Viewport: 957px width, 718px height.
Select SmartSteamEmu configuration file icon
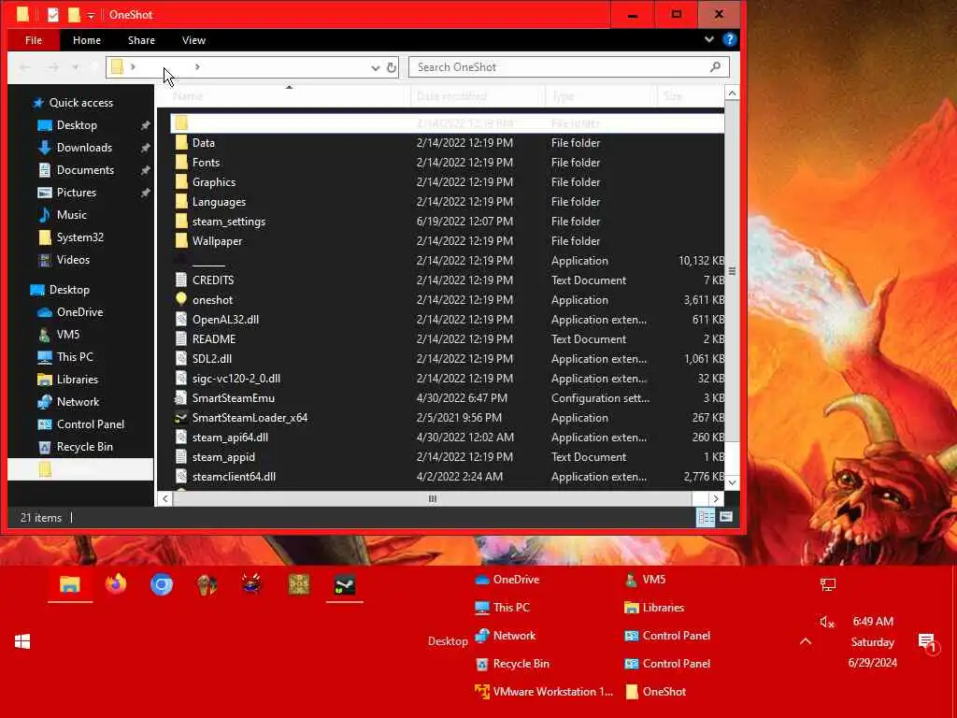[x=181, y=397]
